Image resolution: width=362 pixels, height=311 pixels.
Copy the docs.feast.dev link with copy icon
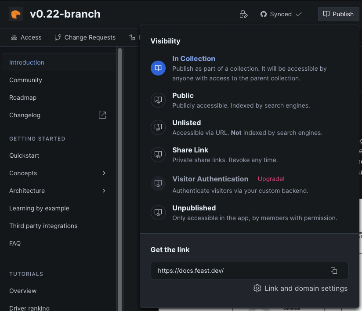334,271
